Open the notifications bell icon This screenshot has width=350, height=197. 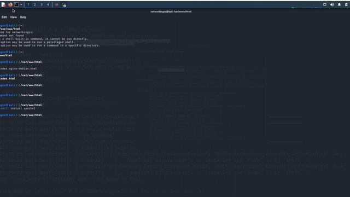tap(339, 4)
